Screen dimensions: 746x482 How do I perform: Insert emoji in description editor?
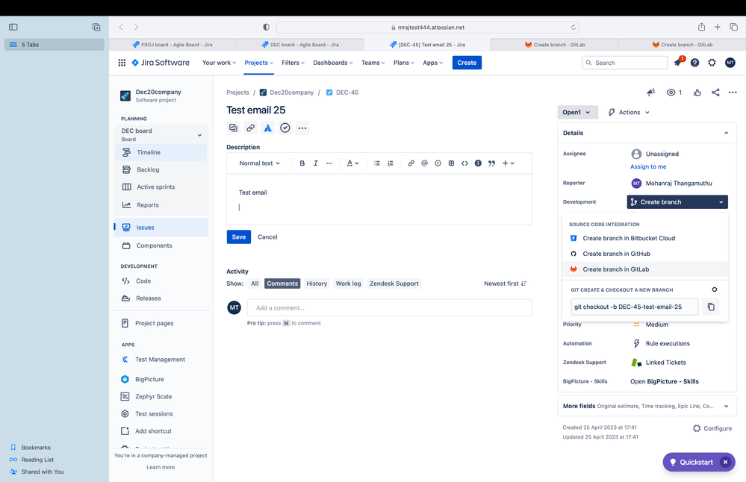coord(438,163)
